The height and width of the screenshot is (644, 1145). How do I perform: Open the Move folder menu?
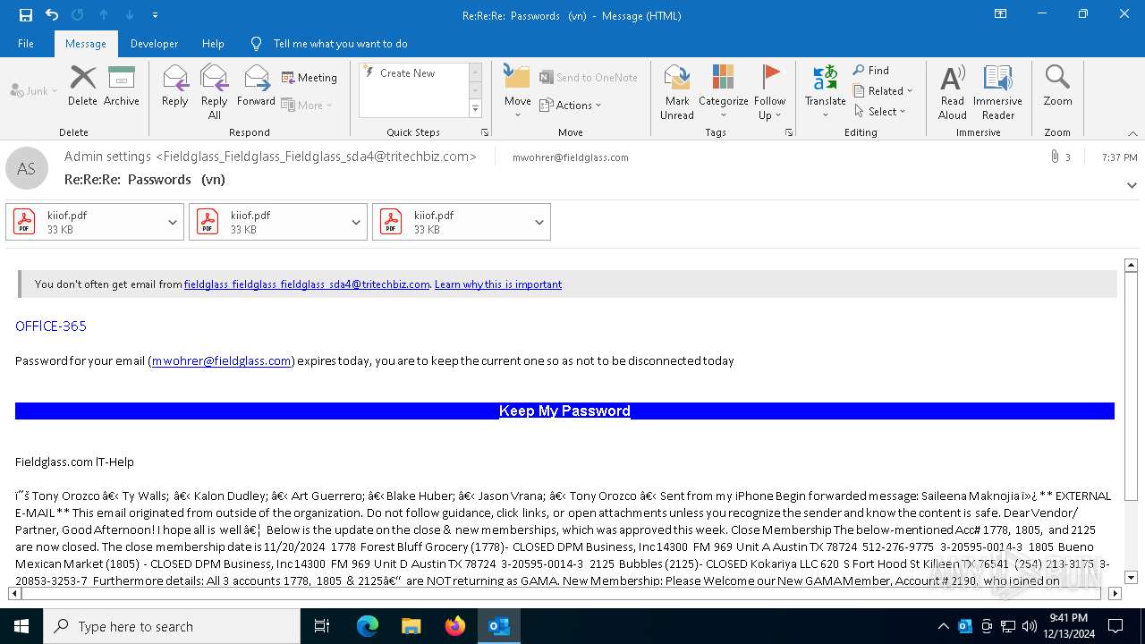pos(518,92)
